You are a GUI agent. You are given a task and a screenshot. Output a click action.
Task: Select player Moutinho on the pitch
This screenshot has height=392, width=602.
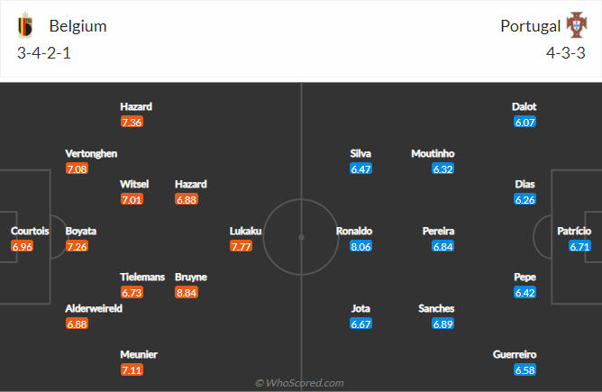(432, 154)
